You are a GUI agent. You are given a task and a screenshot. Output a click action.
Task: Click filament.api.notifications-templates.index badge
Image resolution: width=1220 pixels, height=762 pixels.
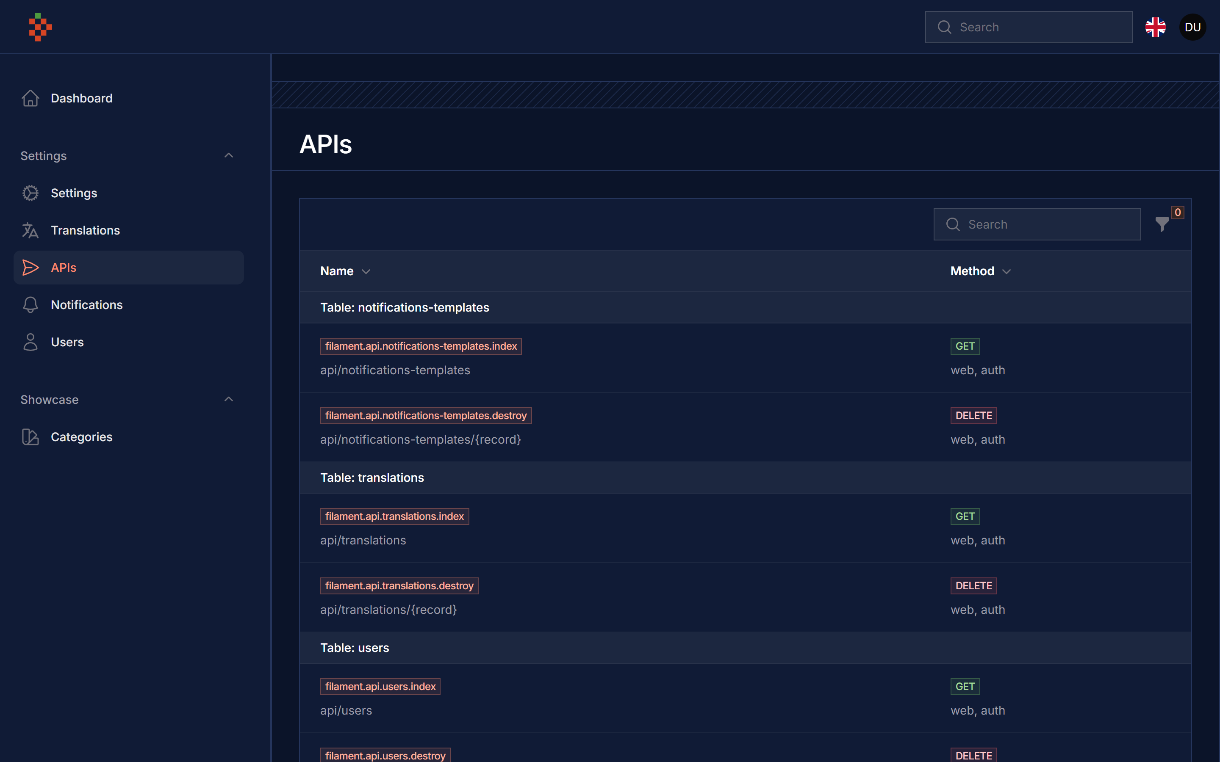pos(421,346)
